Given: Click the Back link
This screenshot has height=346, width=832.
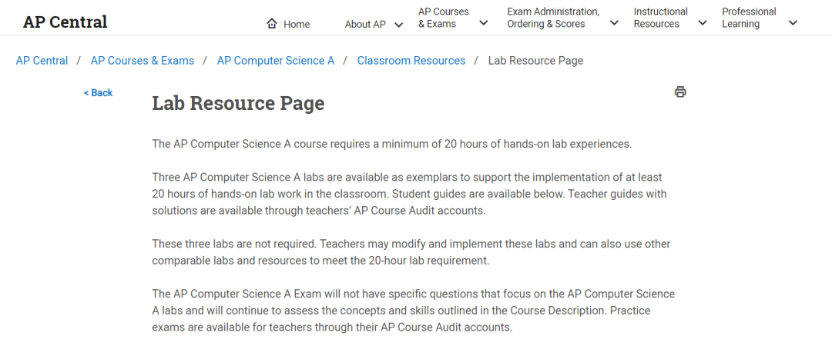Looking at the screenshot, I should (99, 93).
